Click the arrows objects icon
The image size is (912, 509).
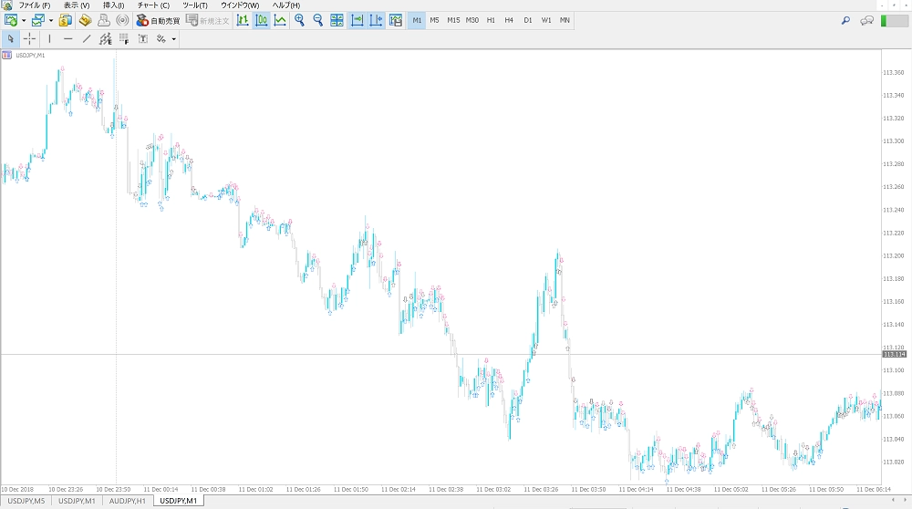pos(161,39)
